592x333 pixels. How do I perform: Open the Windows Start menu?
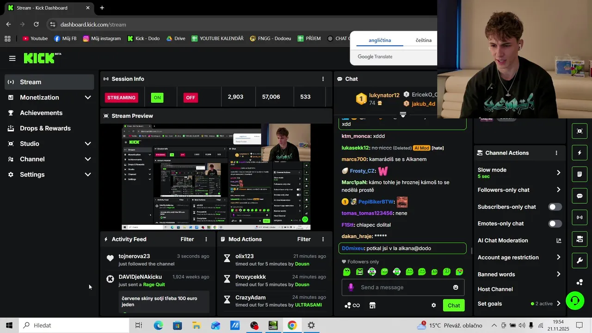coord(9,325)
